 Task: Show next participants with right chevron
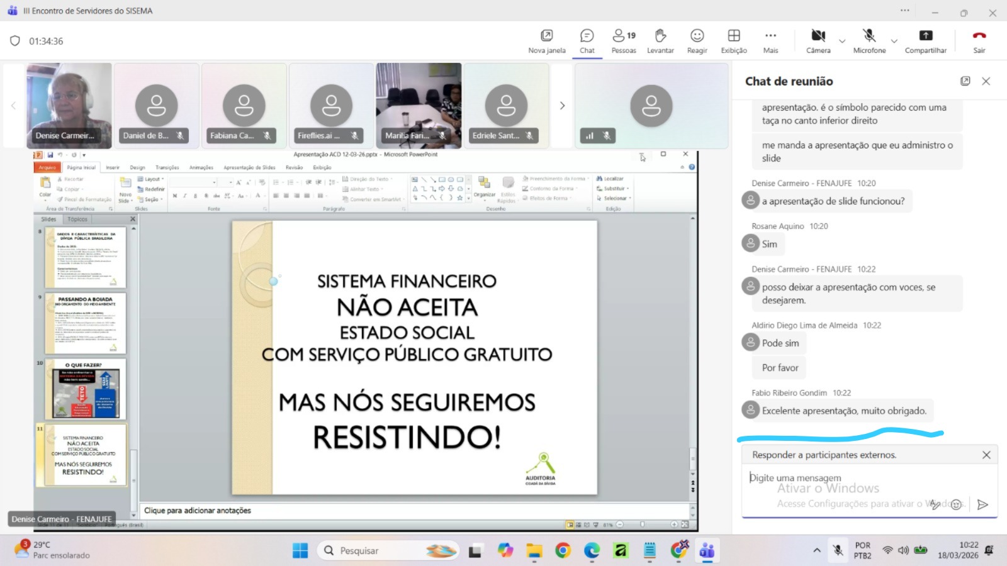[x=562, y=106]
